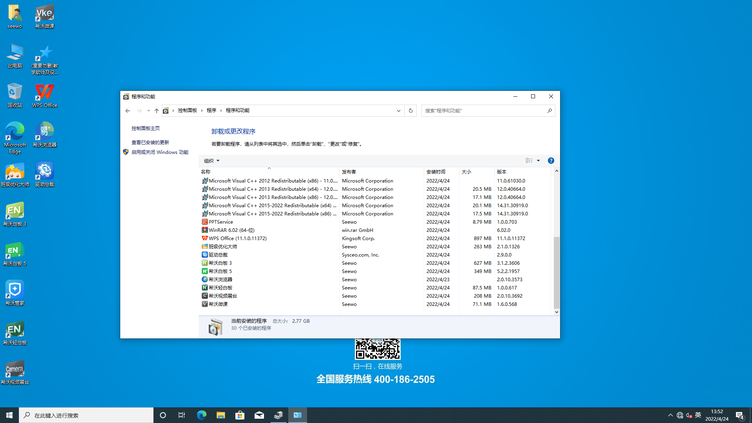Select the PPTService program row
The image size is (752, 423).
click(x=376, y=222)
